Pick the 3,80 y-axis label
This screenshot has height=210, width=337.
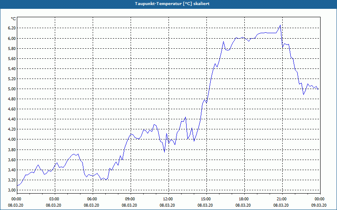tap(12, 150)
